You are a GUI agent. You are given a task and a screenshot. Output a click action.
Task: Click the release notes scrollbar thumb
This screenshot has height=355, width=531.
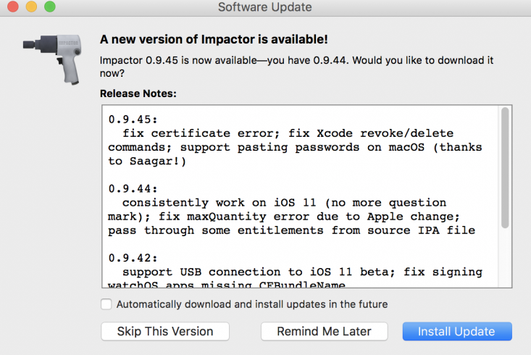click(x=505, y=168)
